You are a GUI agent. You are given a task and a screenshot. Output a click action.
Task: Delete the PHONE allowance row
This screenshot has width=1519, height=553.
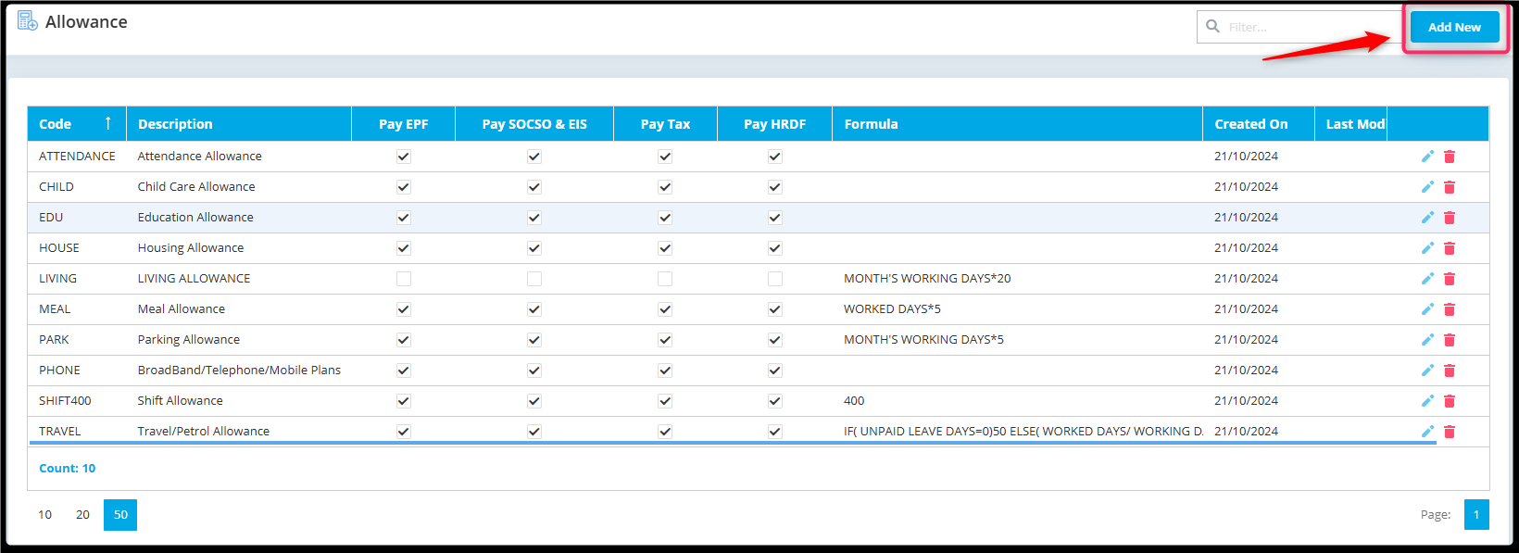[1450, 371]
